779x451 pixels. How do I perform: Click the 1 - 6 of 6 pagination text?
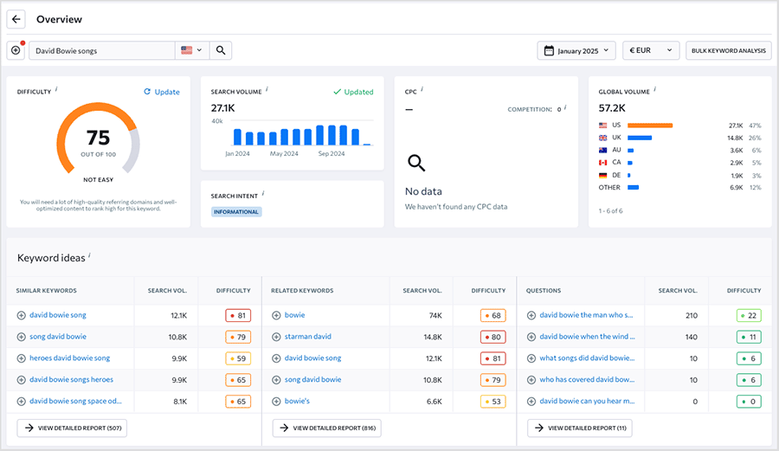610,211
